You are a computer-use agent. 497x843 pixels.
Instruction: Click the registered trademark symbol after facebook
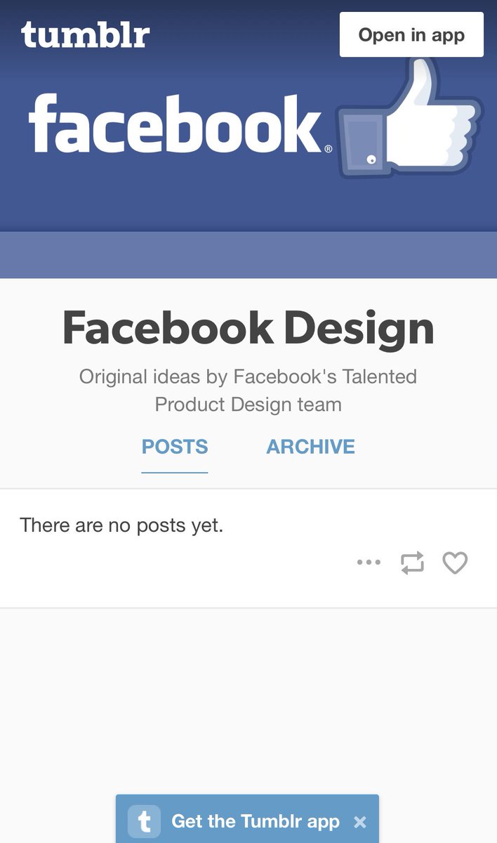(328, 149)
